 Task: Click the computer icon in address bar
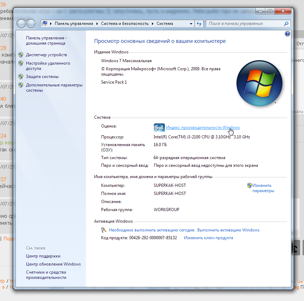(45, 24)
